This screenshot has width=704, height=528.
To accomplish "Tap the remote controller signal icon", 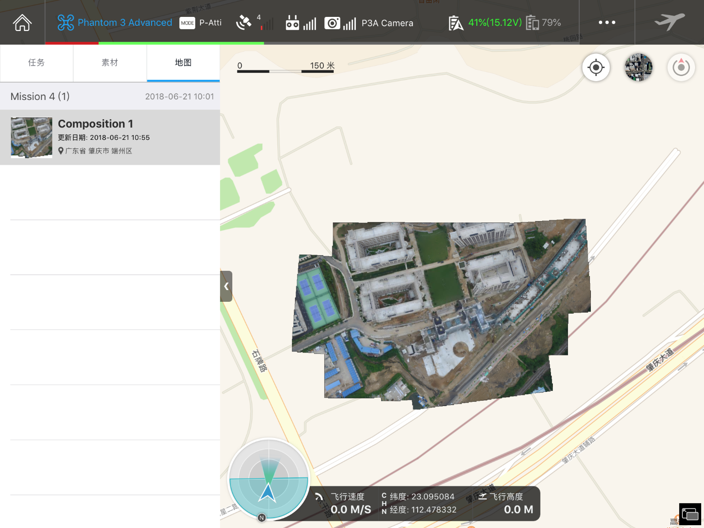I will pos(292,23).
